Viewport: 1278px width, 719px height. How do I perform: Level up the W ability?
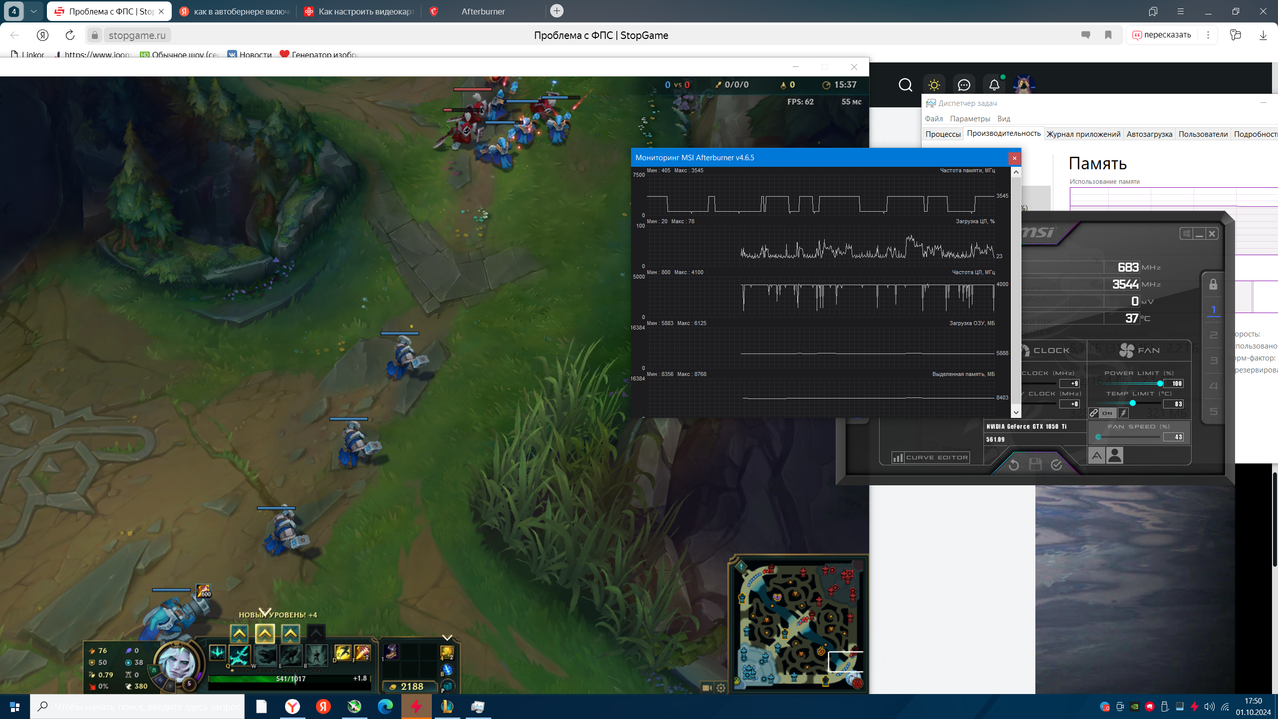265,634
